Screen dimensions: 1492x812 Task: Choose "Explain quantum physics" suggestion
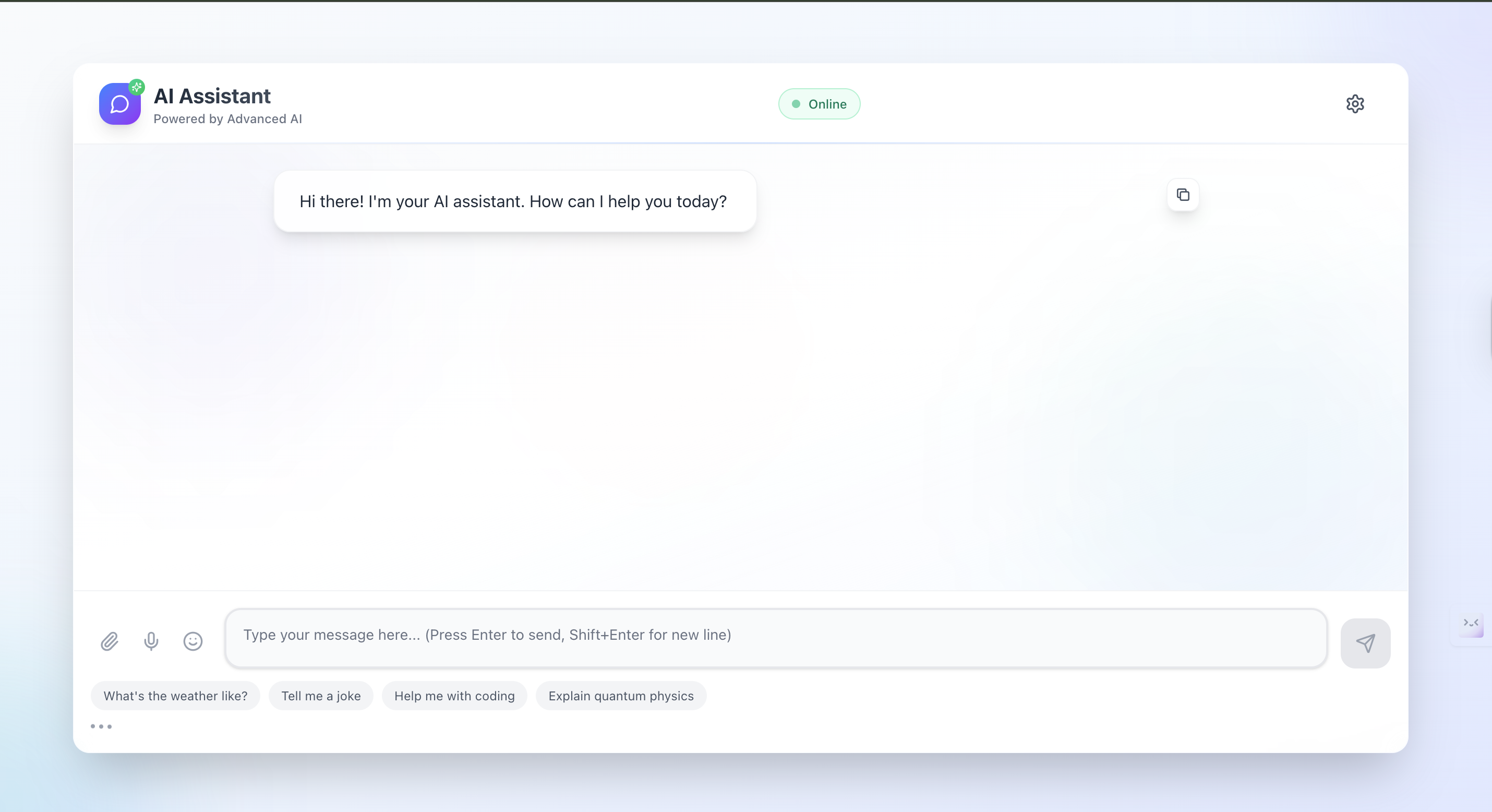[x=621, y=696]
